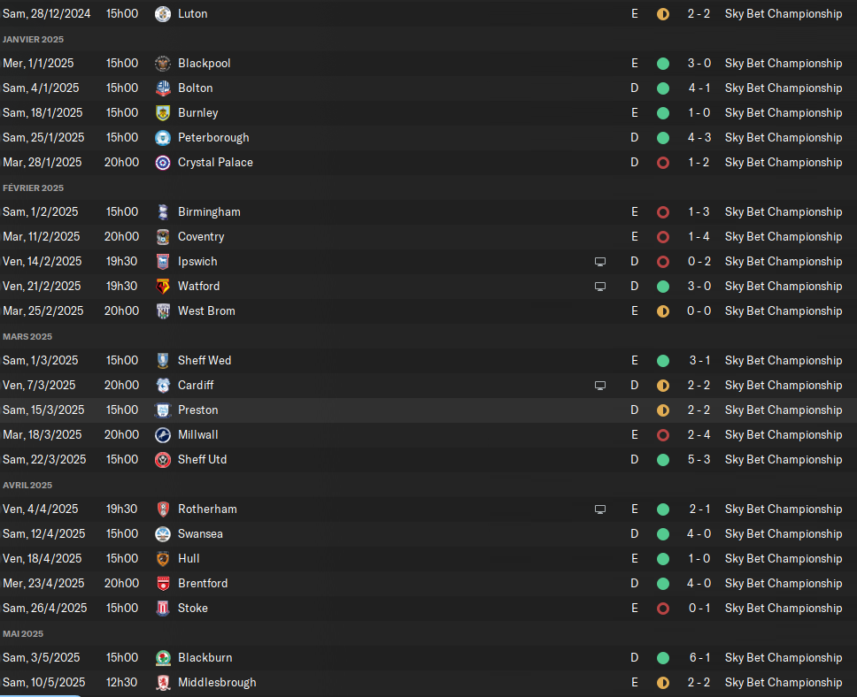Click Sky Bet Championship on the Stoke row
The height and width of the screenshot is (697, 857).
click(x=784, y=608)
